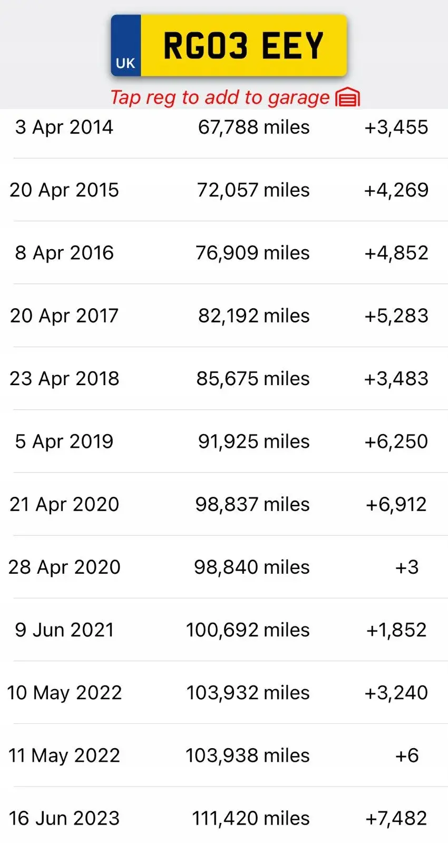This screenshot has height=843, width=448.
Task: Select the 9 Jun 2021 row
Action: (224, 630)
